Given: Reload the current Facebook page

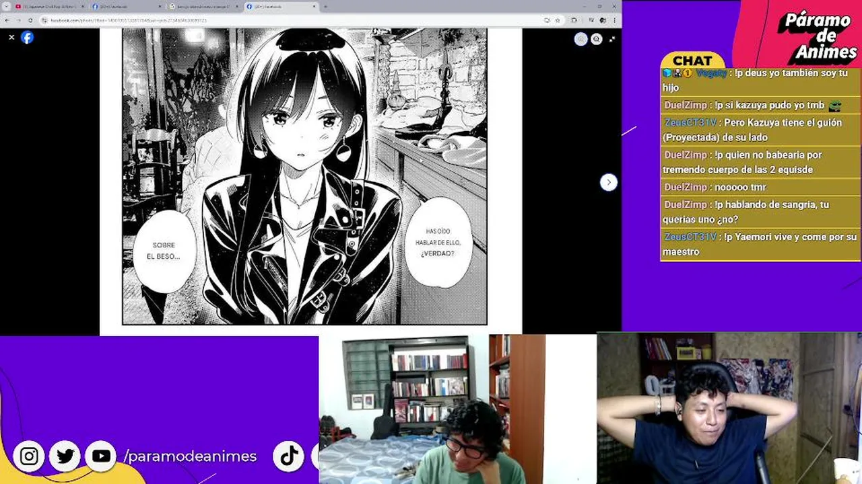Looking at the screenshot, I should [x=31, y=20].
